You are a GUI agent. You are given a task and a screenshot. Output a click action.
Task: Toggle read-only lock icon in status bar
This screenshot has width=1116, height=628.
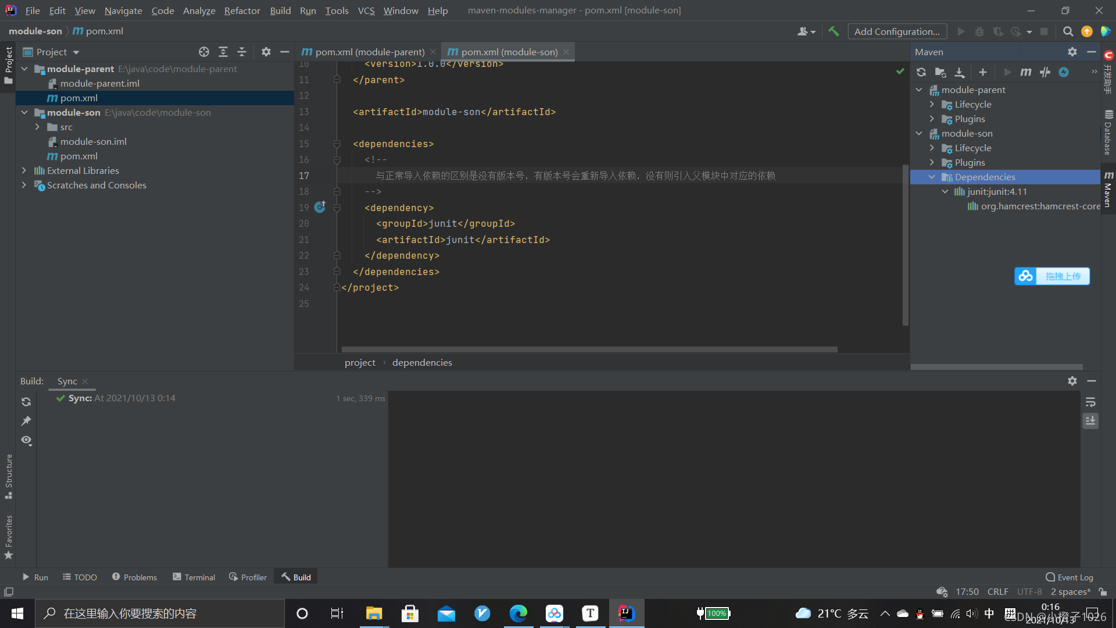tap(1103, 591)
